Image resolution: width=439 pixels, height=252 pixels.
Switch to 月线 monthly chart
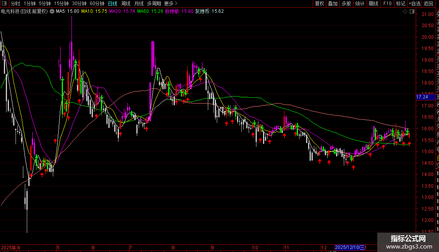139,3
